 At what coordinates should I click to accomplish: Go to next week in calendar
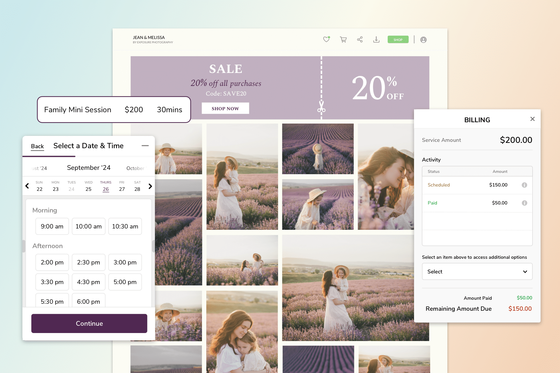point(150,186)
